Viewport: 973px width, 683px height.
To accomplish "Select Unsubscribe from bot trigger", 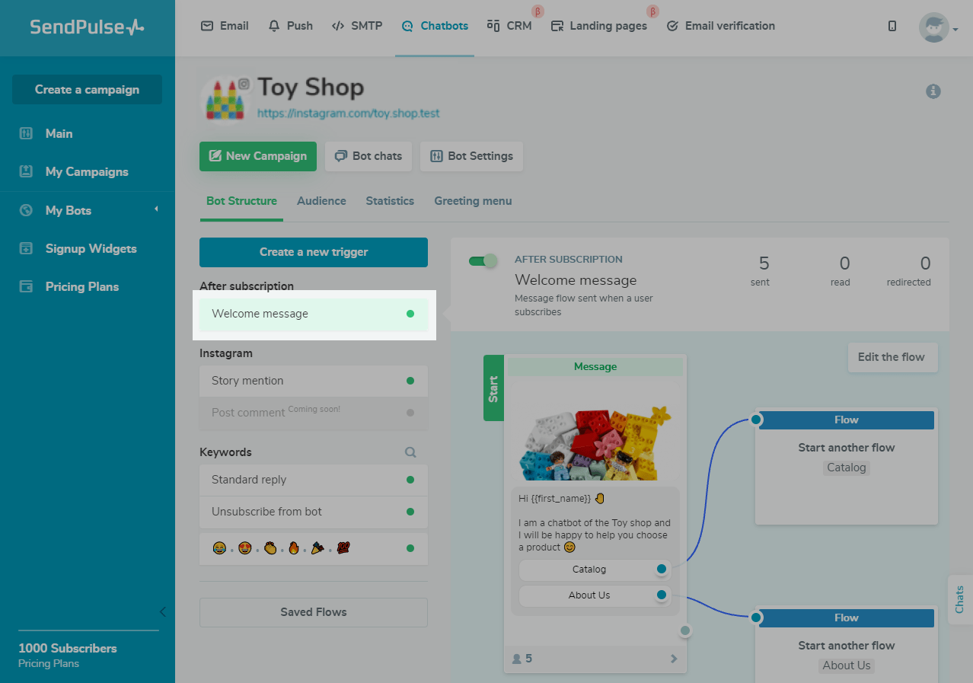I will coord(314,512).
